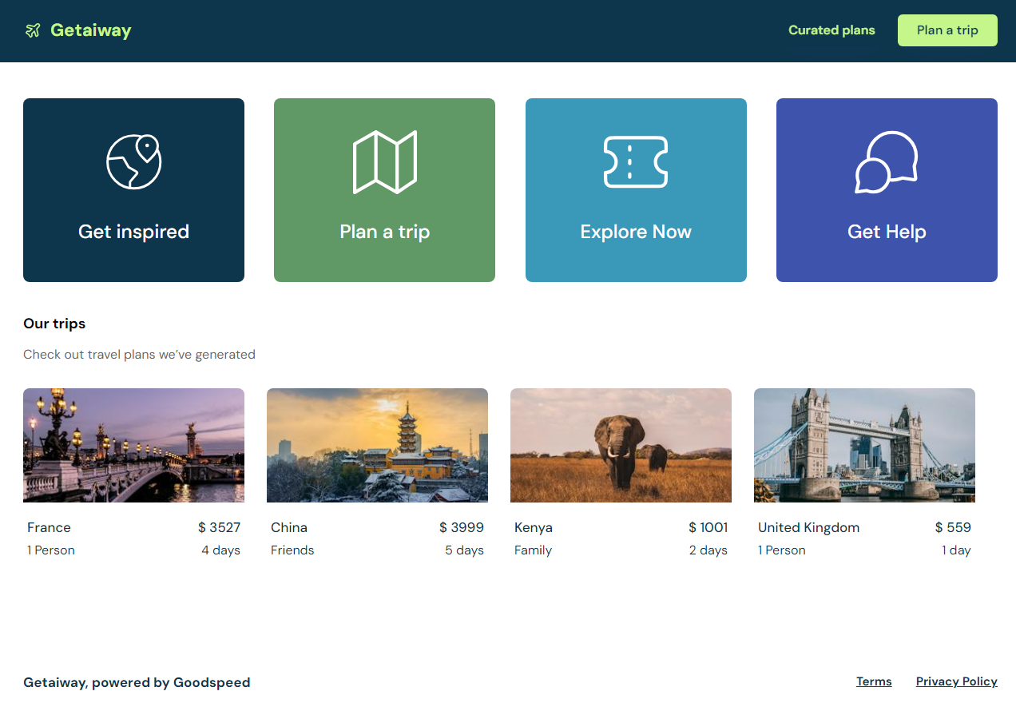Click the Check out travel plans subtitle
This screenshot has height=711, width=1016.
[x=139, y=354]
